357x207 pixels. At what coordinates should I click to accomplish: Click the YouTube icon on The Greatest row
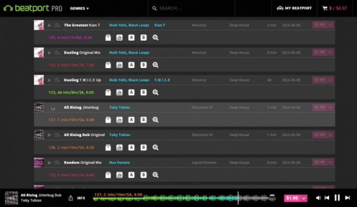click(x=119, y=38)
